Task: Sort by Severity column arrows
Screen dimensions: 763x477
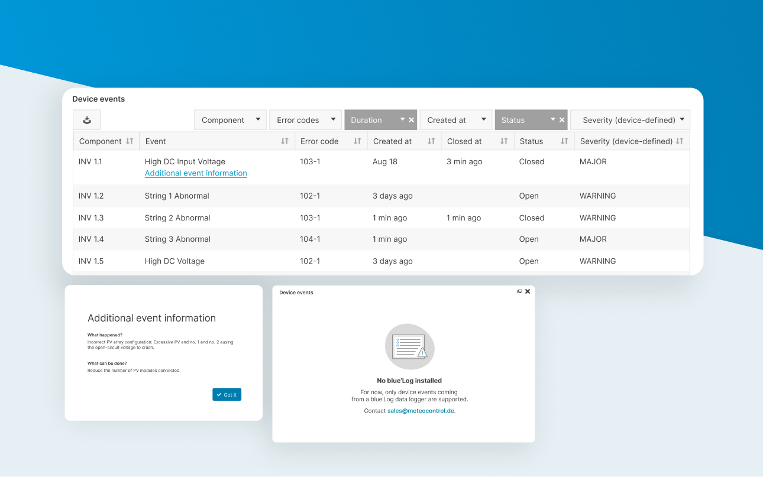Action: coord(680,141)
